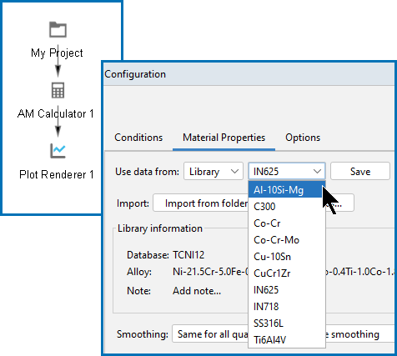397x356 pixels.
Task: Select CuCr1Zr alloy option
Action: [x=287, y=273]
